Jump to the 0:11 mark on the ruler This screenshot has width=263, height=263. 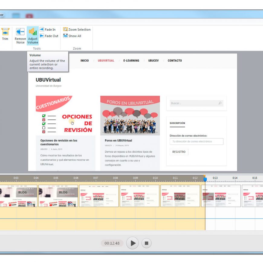click(x=175, y=178)
